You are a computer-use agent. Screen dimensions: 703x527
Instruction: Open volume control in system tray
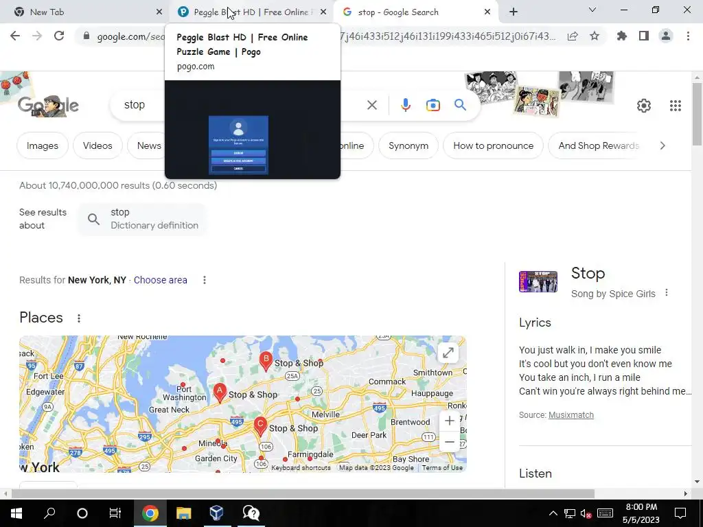pyautogui.click(x=586, y=513)
